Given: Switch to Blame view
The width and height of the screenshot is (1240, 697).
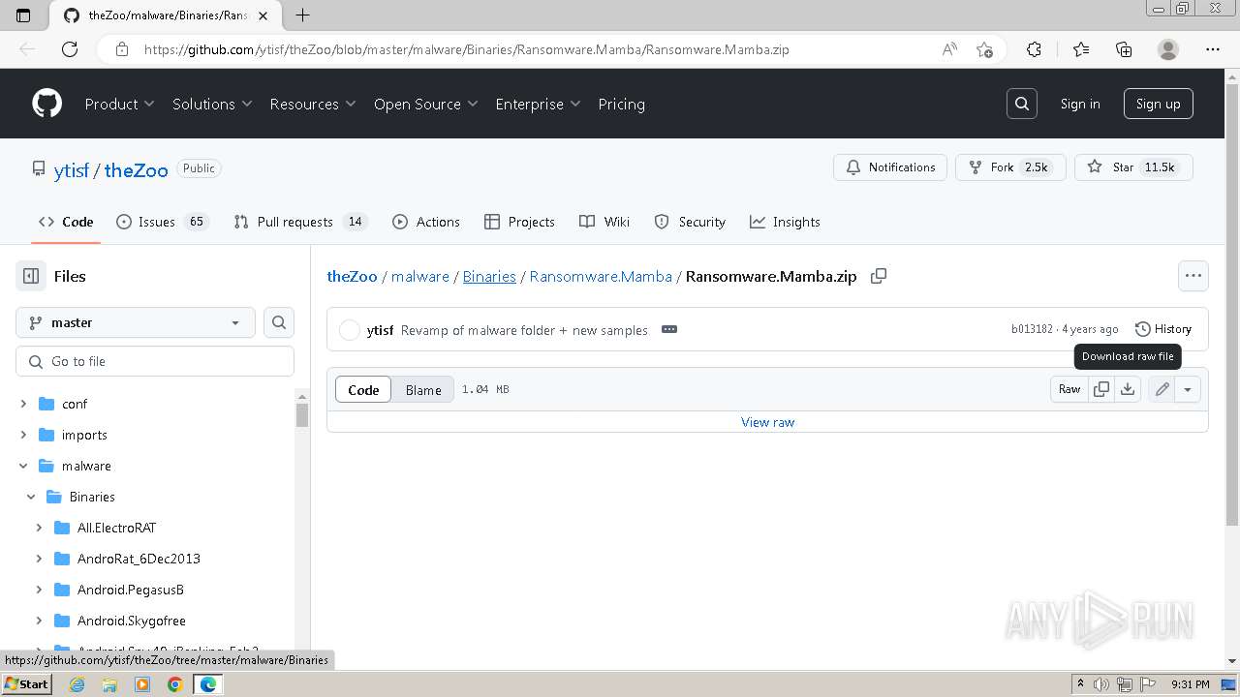Looking at the screenshot, I should [x=423, y=389].
